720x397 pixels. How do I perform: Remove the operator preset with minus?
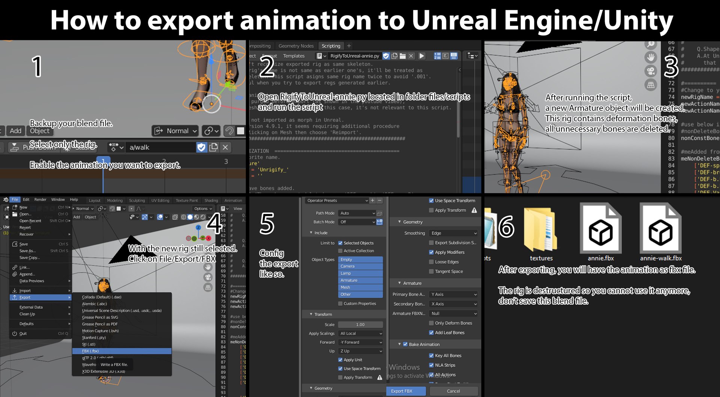[379, 201]
